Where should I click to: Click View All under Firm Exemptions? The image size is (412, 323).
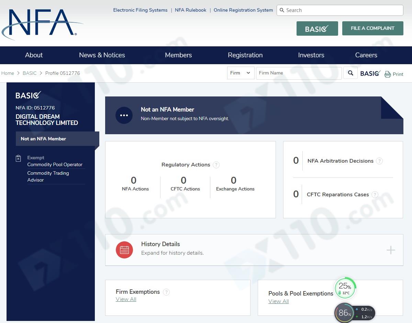coord(126,299)
